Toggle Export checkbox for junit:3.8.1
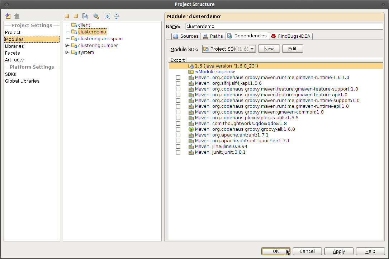Viewport: 389px width, 259px height. pyautogui.click(x=178, y=152)
